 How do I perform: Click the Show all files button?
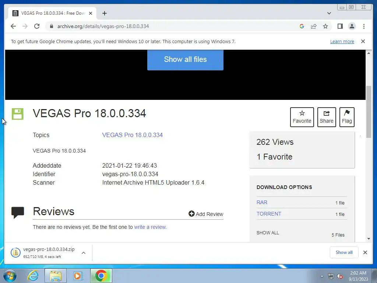tap(185, 60)
